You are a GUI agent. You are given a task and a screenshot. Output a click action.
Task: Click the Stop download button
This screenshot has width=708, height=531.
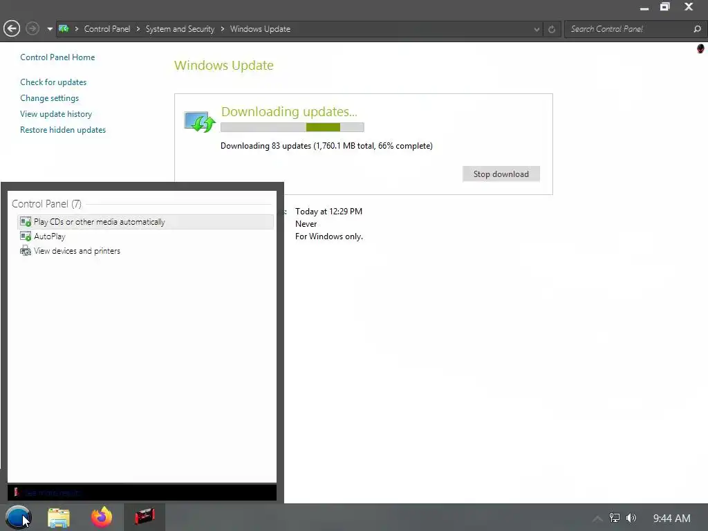501,174
